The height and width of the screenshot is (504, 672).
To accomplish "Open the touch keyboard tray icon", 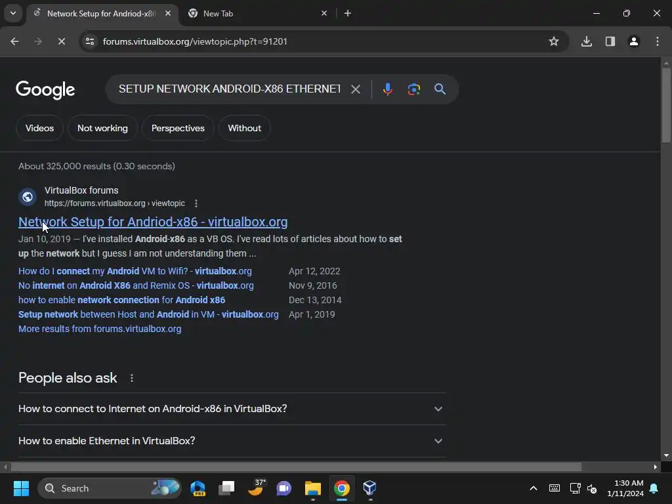I will point(554,488).
